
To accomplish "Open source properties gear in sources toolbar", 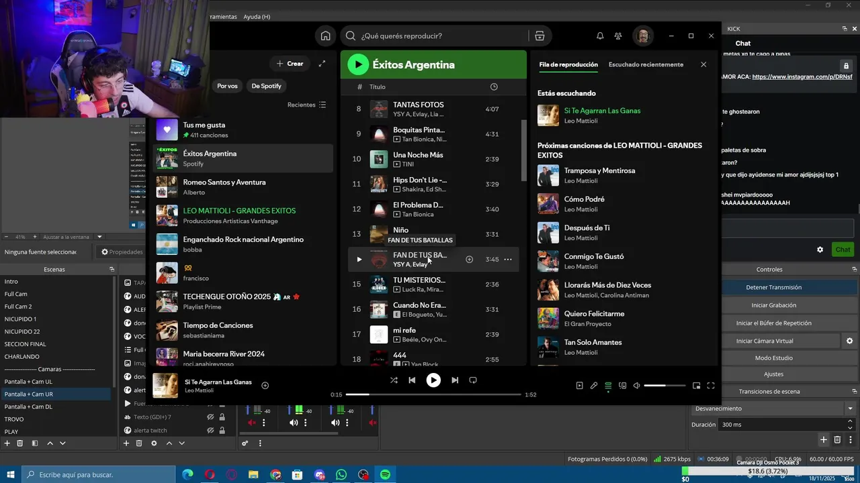I will point(154,443).
